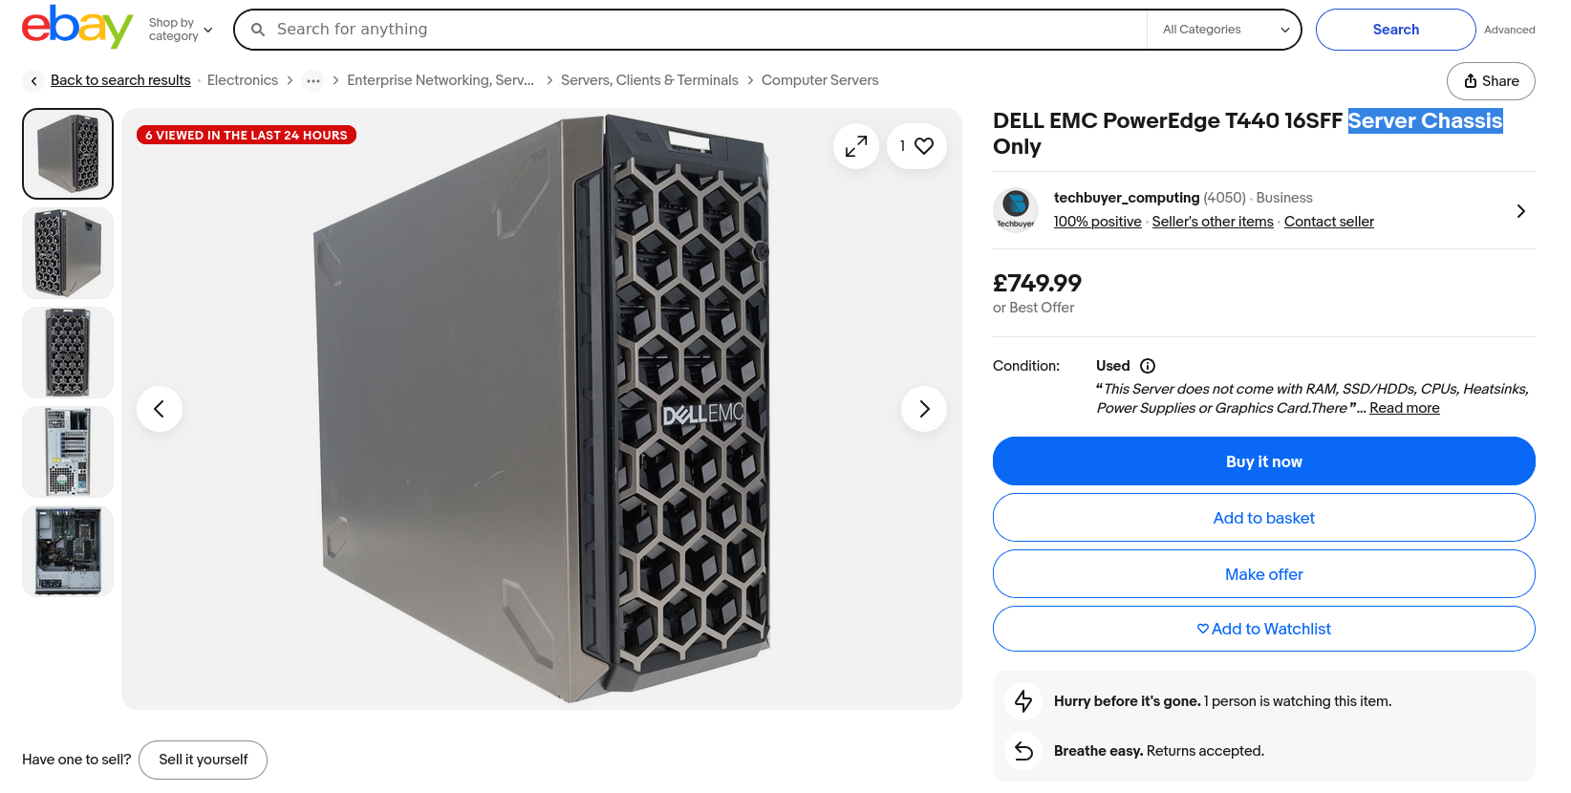Open the expand image fullscreen icon
This screenshot has width=1571, height=793.
856,146
